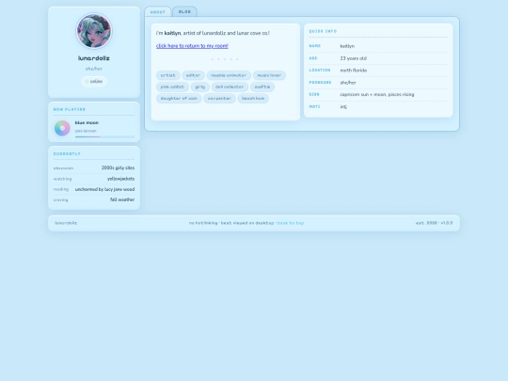Viewport: 508px width, 381px height.
Task: Click the lunardollz profile avatar image
Action: coord(94,31)
